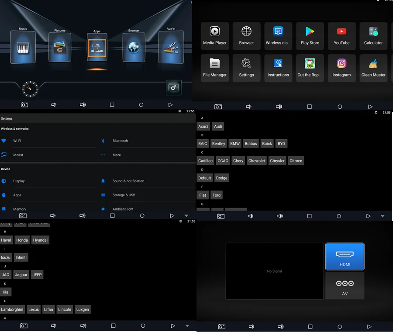Open Pictures from the home carousel
Screen dimensions: 393x336
click(x=60, y=47)
